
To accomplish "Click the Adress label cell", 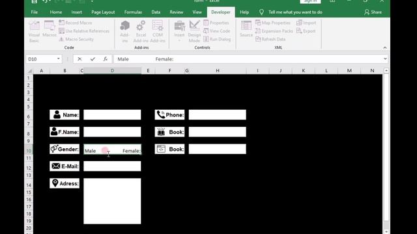I will (65, 183).
